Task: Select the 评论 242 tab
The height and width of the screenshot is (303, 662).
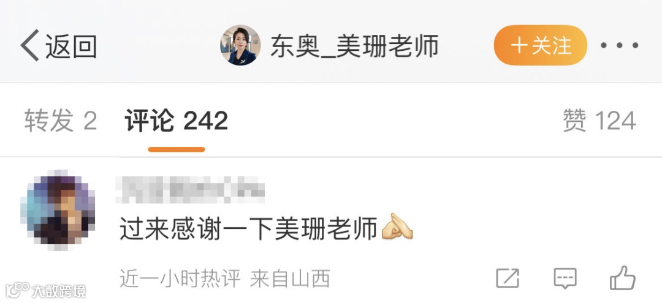Action: pyautogui.click(x=177, y=121)
